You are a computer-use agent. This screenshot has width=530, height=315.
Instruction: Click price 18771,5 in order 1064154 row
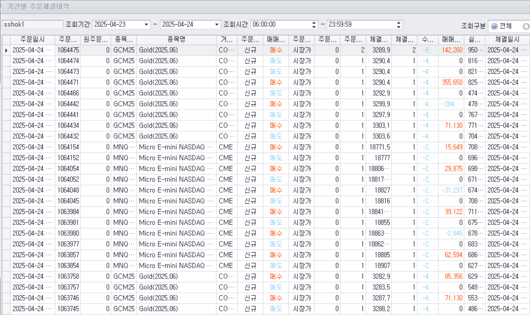tap(380, 147)
